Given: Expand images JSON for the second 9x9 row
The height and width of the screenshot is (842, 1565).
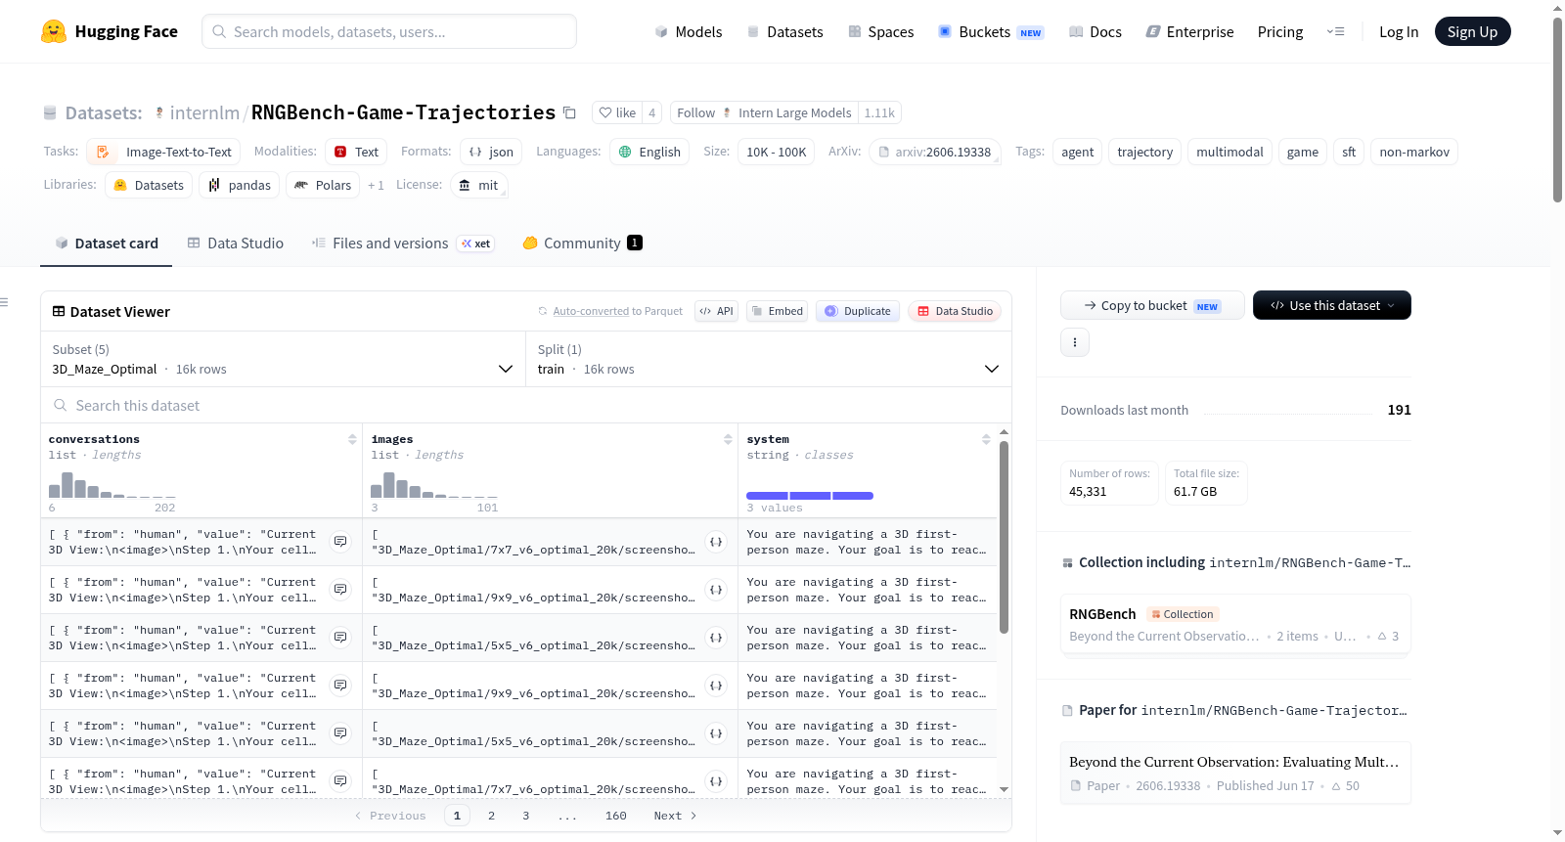Looking at the screenshot, I should coord(716,686).
